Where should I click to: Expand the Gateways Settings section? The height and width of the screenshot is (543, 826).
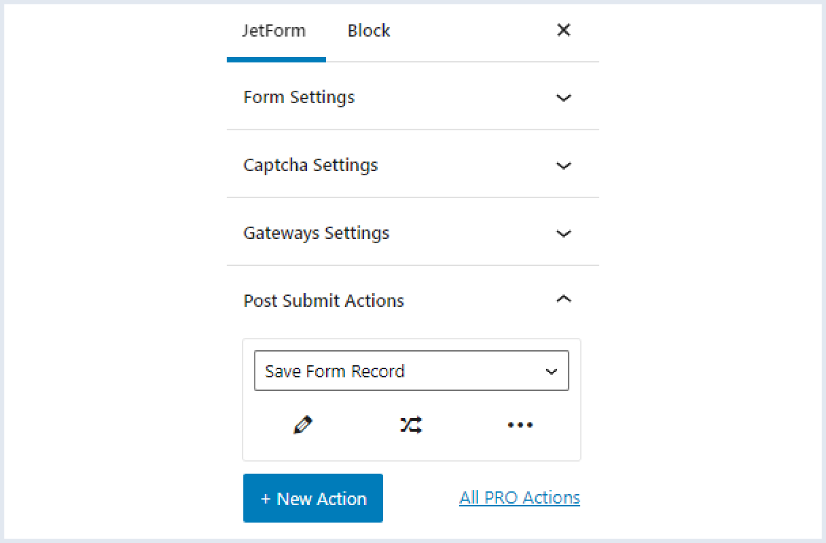tap(564, 233)
